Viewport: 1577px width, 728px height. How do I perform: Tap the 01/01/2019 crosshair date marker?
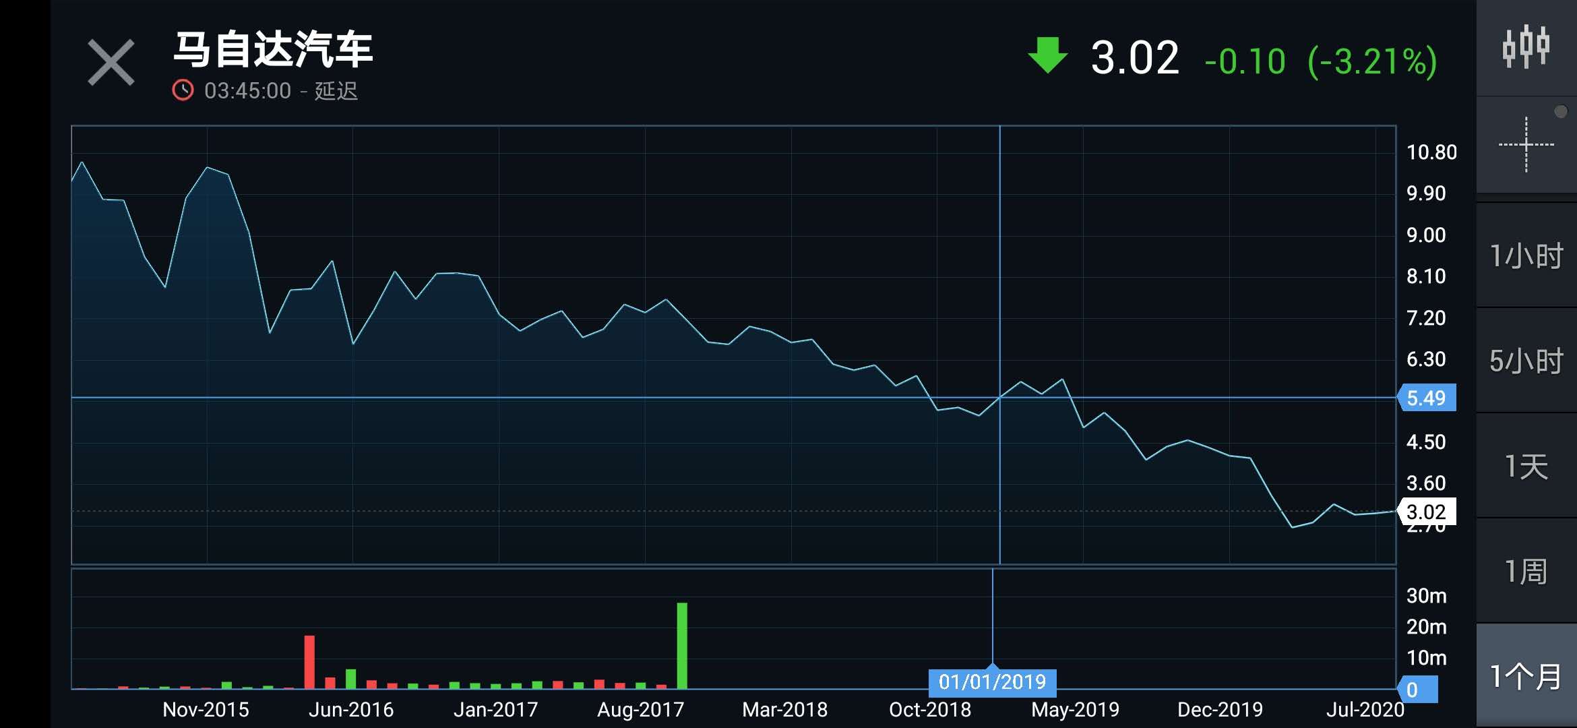[992, 682]
